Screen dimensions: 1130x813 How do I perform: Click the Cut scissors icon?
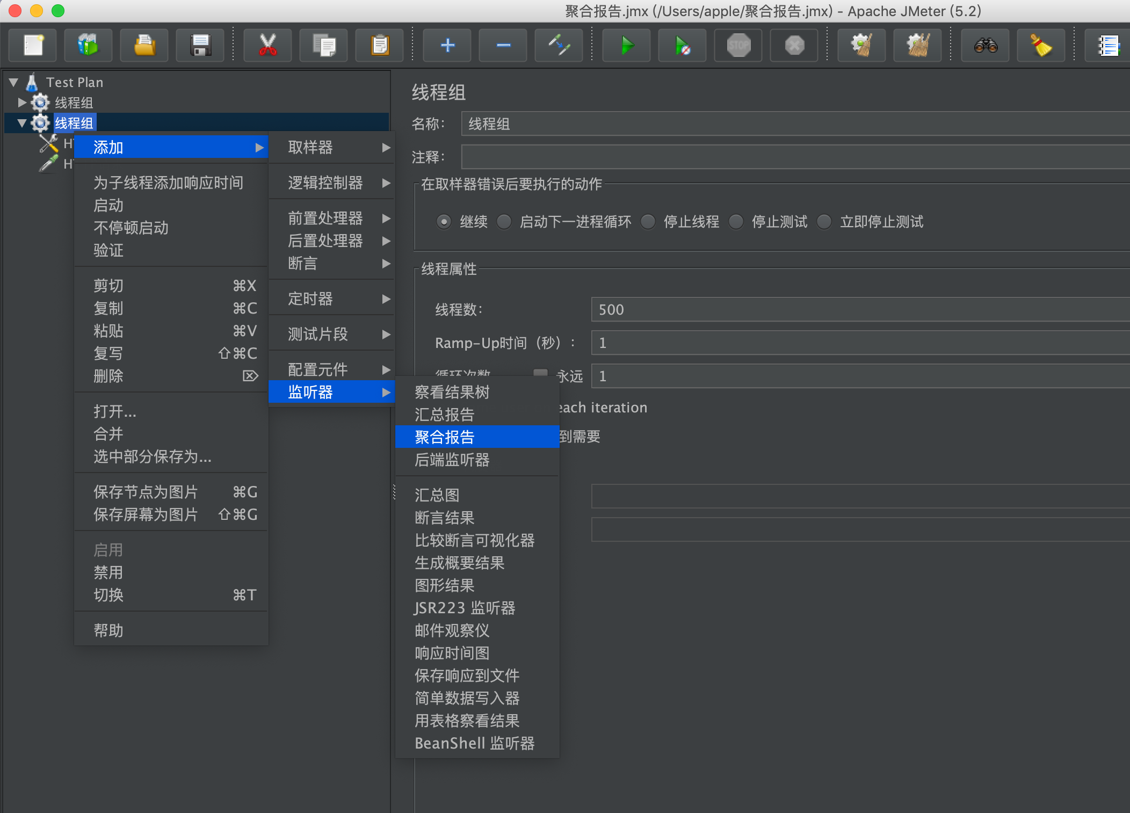click(267, 45)
